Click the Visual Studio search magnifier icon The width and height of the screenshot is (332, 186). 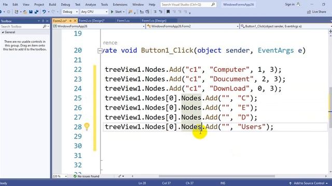[x=213, y=5]
